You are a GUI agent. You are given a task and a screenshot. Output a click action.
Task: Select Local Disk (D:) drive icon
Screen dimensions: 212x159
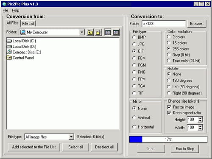pyautogui.click(x=9, y=47)
